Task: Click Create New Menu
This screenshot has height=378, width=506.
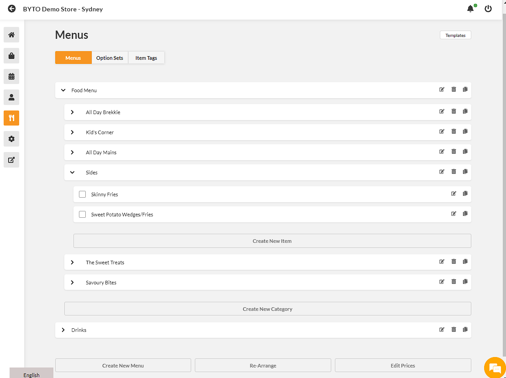Action: coord(123,365)
